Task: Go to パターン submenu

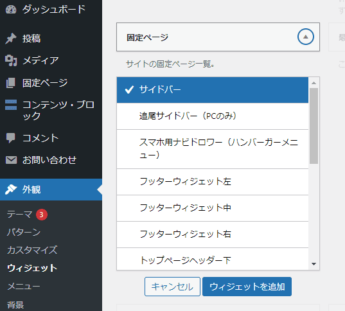Action: [x=24, y=232]
